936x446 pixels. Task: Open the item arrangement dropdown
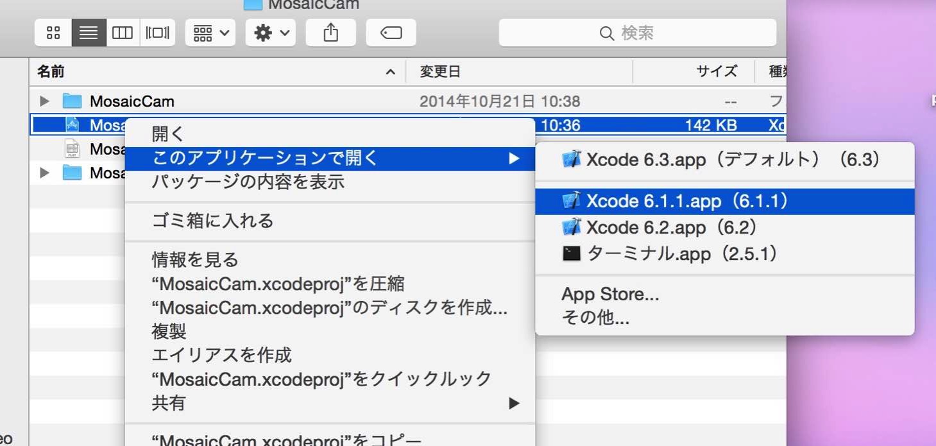[210, 33]
